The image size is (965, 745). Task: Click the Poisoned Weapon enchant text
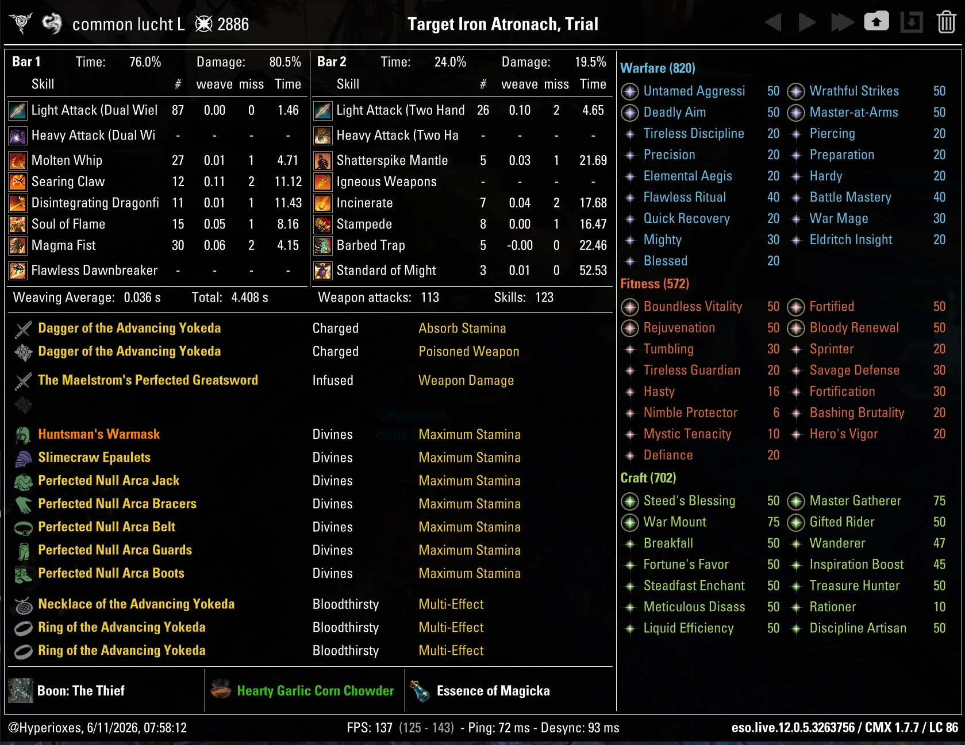pyautogui.click(x=469, y=352)
